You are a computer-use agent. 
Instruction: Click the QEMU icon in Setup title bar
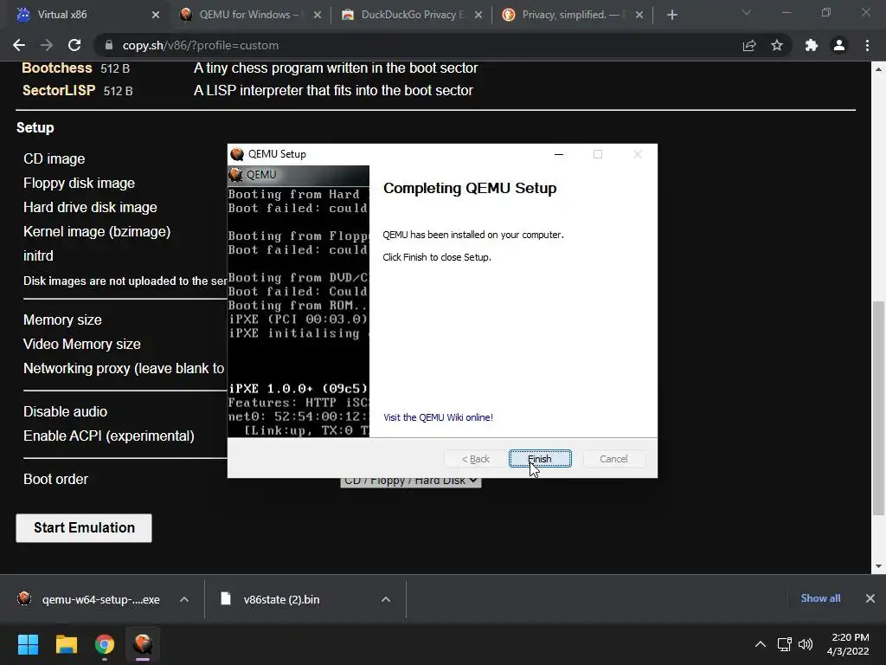coord(237,154)
